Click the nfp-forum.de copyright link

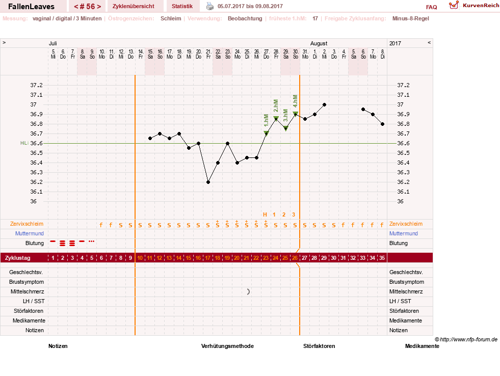coord(466,339)
